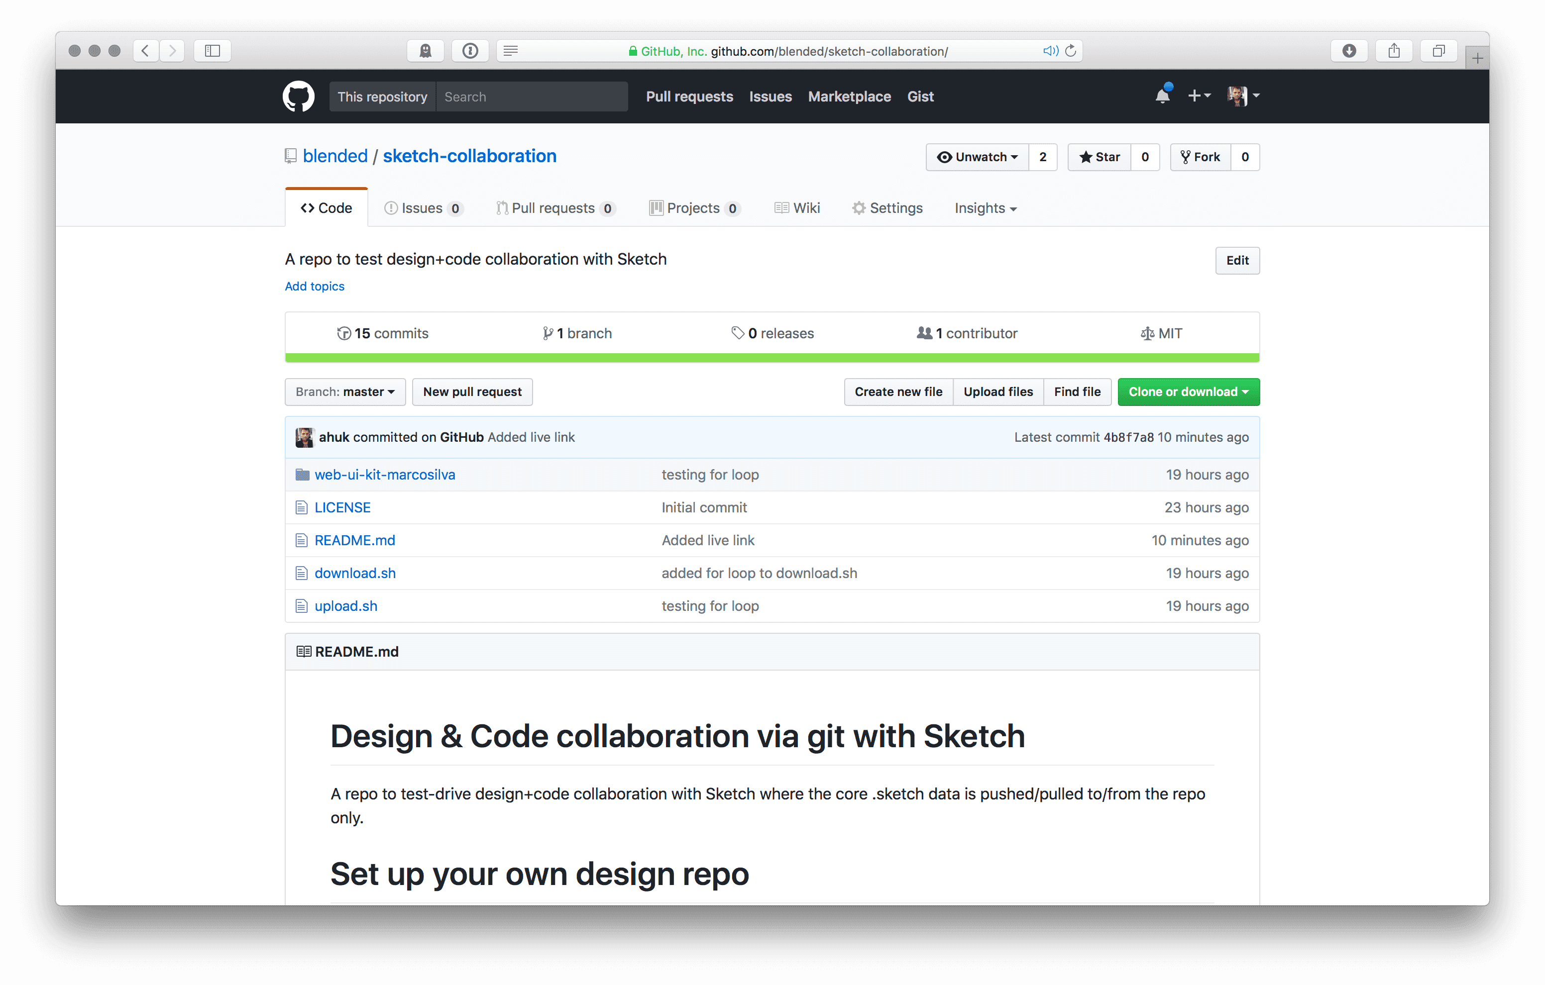Expand the Clone or download menu
This screenshot has height=985, width=1545.
1188,392
